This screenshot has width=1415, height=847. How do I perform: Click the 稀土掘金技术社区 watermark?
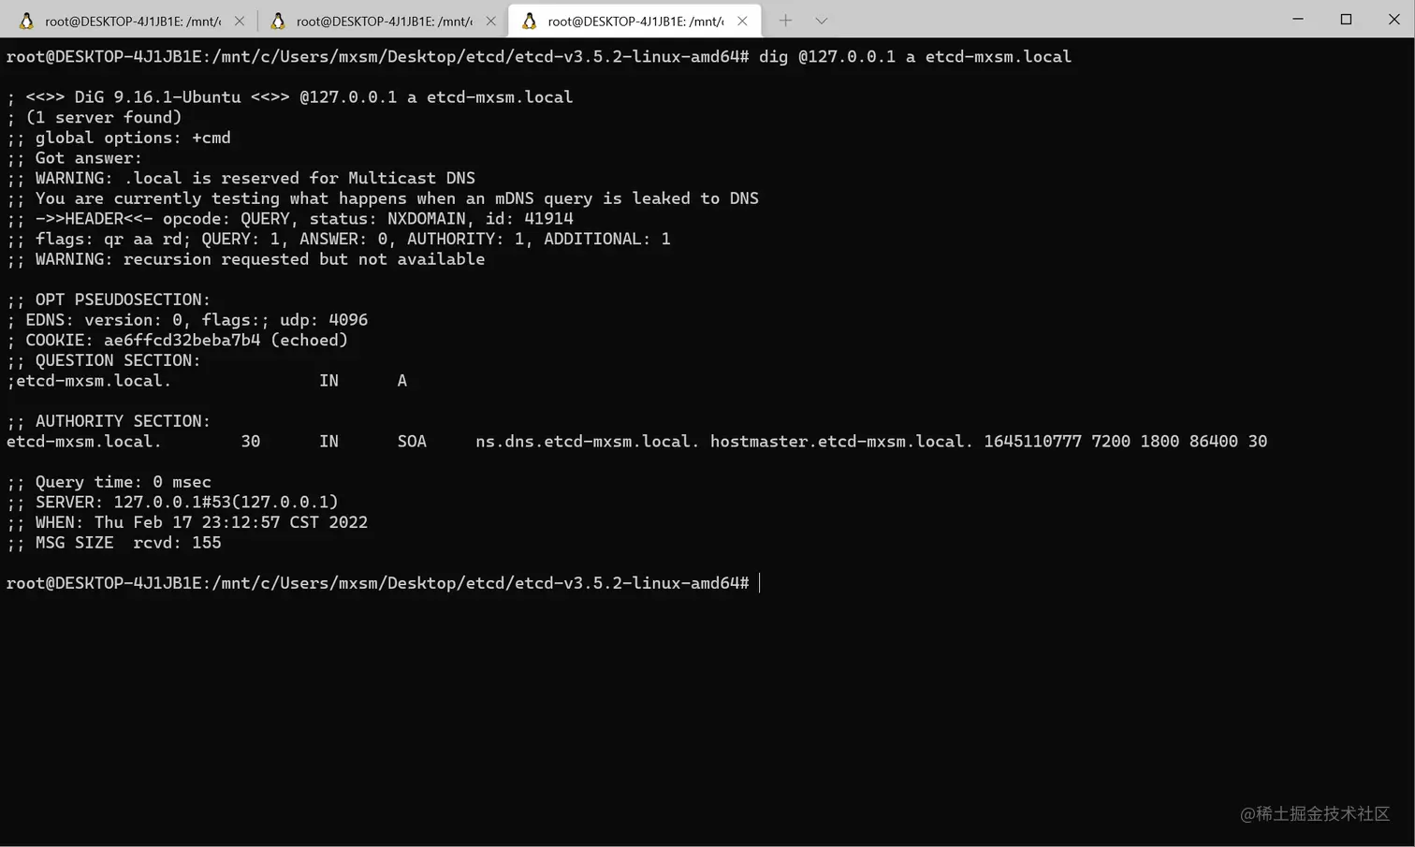click(1315, 814)
